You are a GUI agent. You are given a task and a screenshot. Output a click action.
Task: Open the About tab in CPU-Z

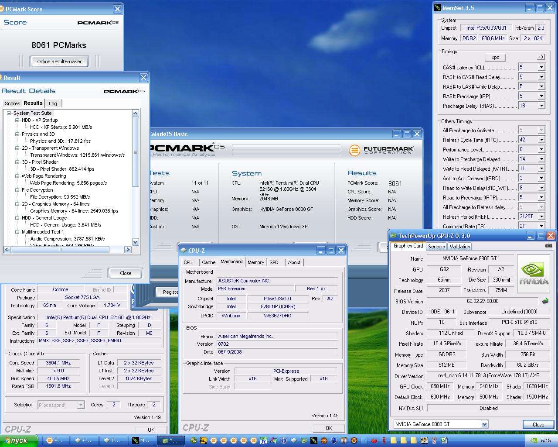294,262
